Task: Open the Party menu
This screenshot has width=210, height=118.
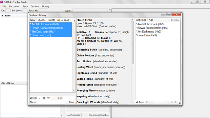Action: (x=25, y=7)
